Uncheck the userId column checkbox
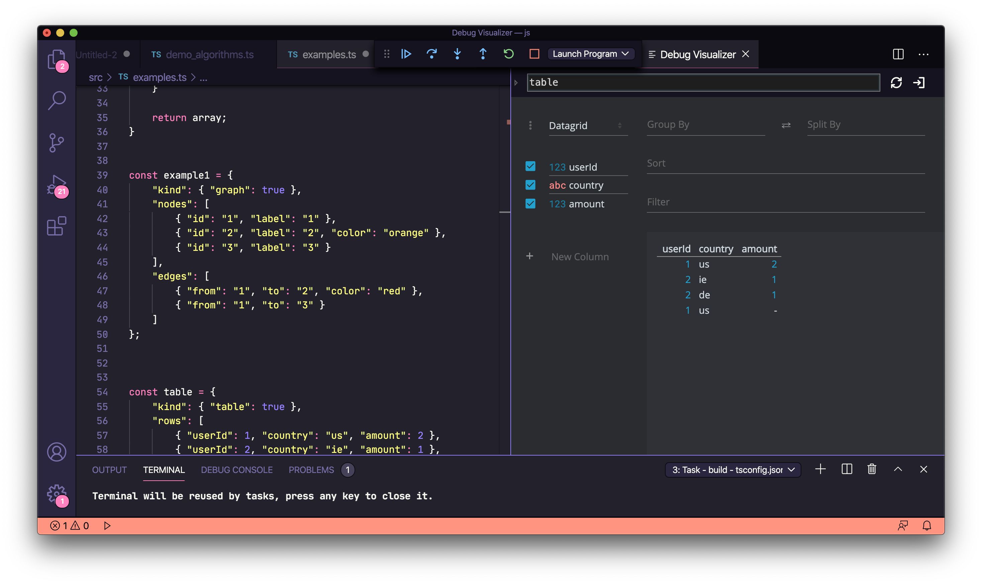 click(530, 167)
